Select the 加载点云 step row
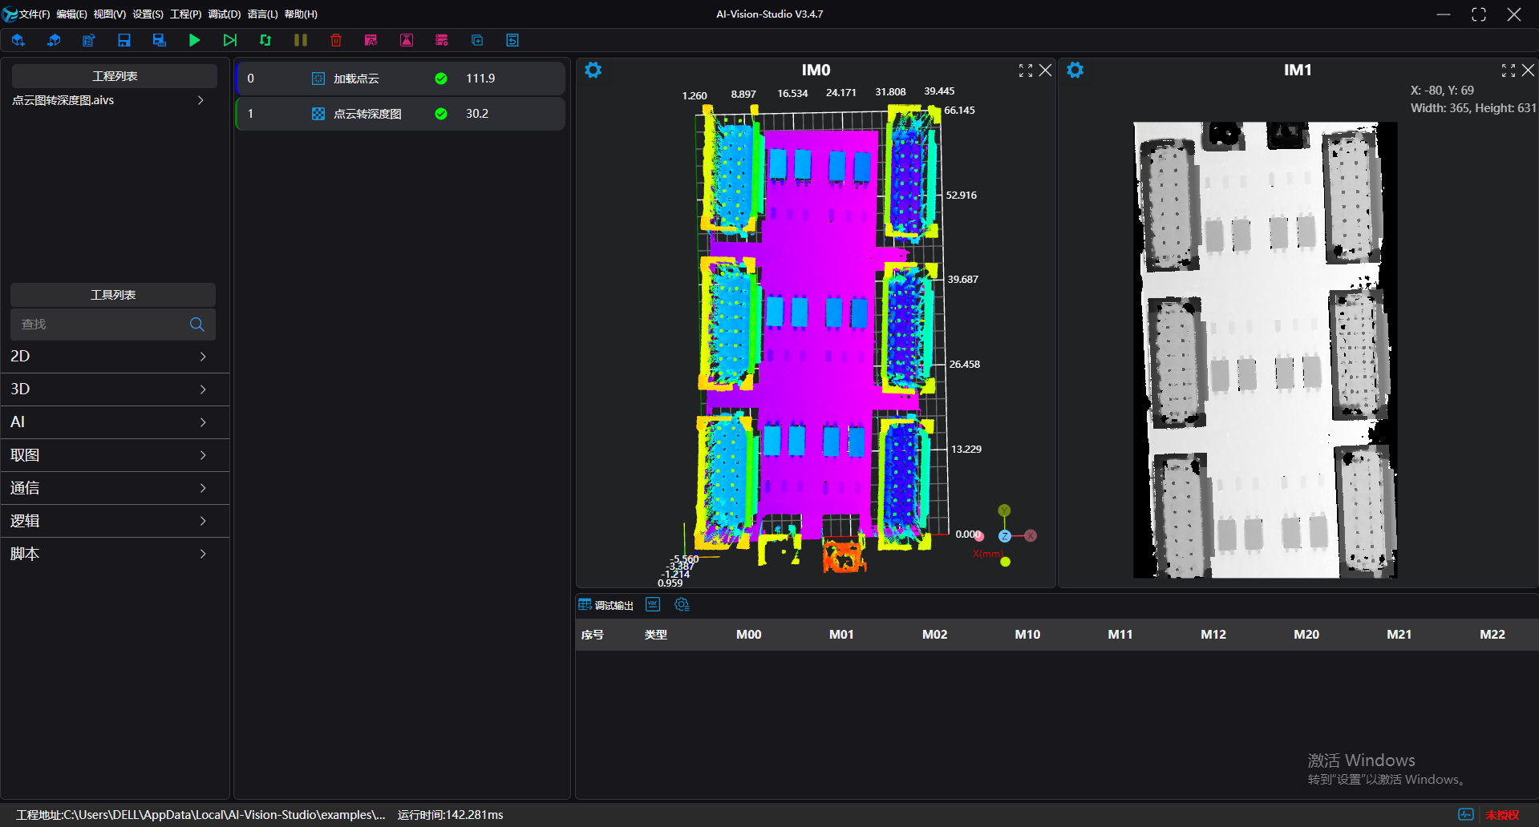The height and width of the screenshot is (827, 1539). point(400,79)
